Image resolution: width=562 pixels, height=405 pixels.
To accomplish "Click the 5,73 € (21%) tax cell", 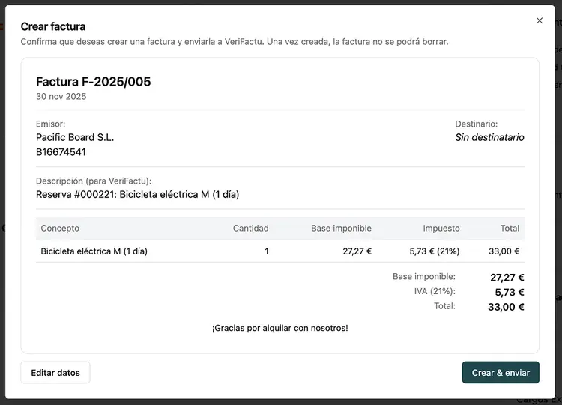I will pyautogui.click(x=434, y=251).
